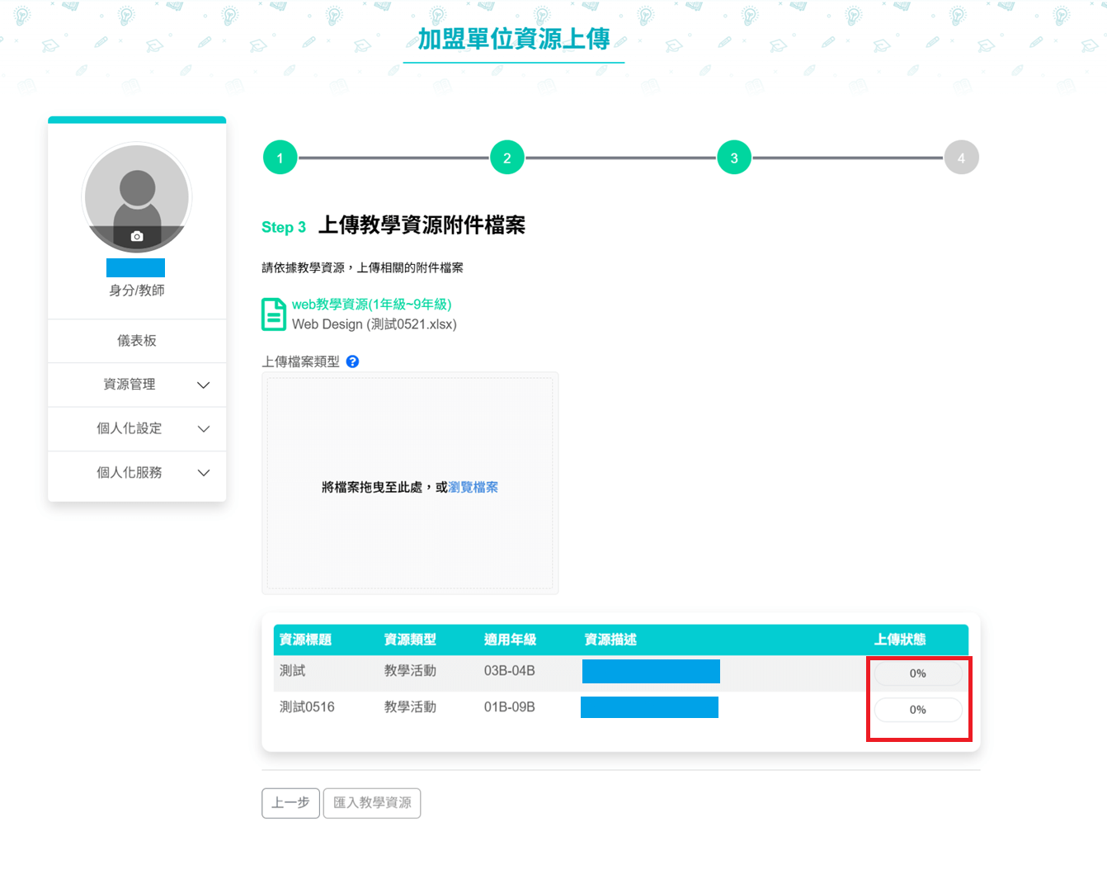Screen dimensions: 1107x874
Task: Click the Web Design (測試0521.xlsx) text
Action: (374, 324)
